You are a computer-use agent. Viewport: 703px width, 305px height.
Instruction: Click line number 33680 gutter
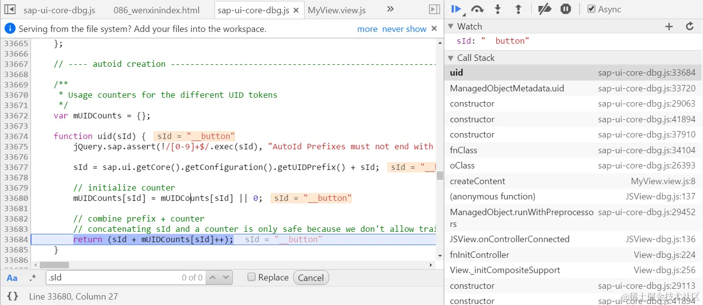(16, 198)
